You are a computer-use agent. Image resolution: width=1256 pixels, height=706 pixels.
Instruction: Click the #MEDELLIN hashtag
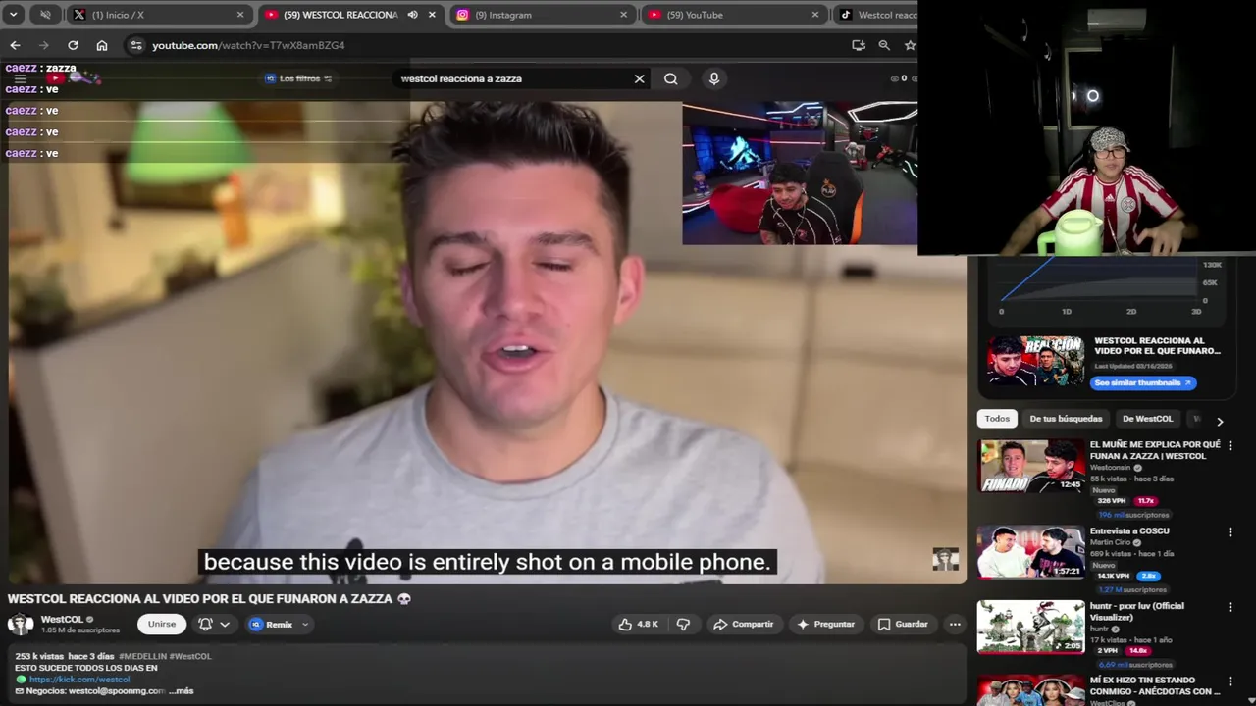142,656
